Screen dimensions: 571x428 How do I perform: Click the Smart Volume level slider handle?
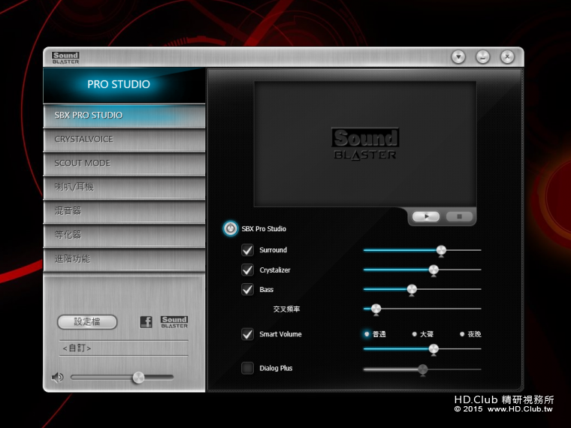coord(434,349)
